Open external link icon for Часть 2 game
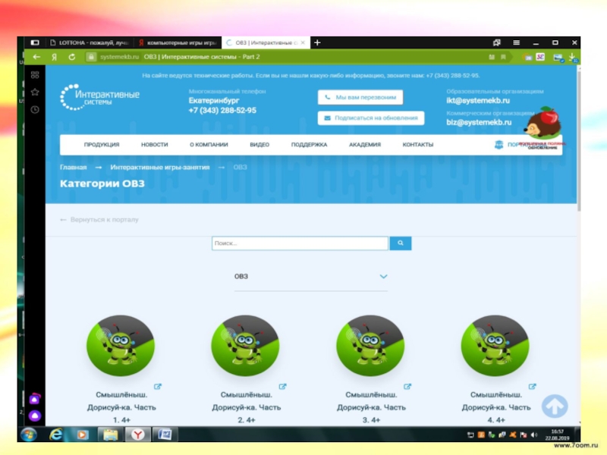 pyautogui.click(x=282, y=387)
